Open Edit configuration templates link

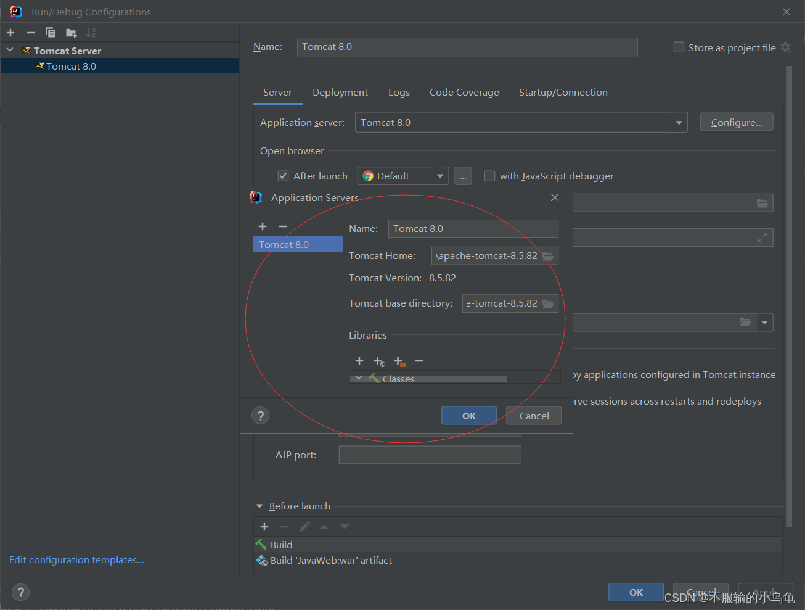pos(76,560)
